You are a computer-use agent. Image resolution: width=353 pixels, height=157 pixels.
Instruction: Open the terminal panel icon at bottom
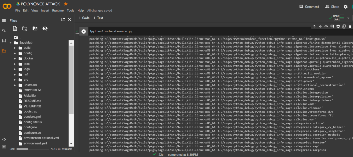tap(4, 147)
